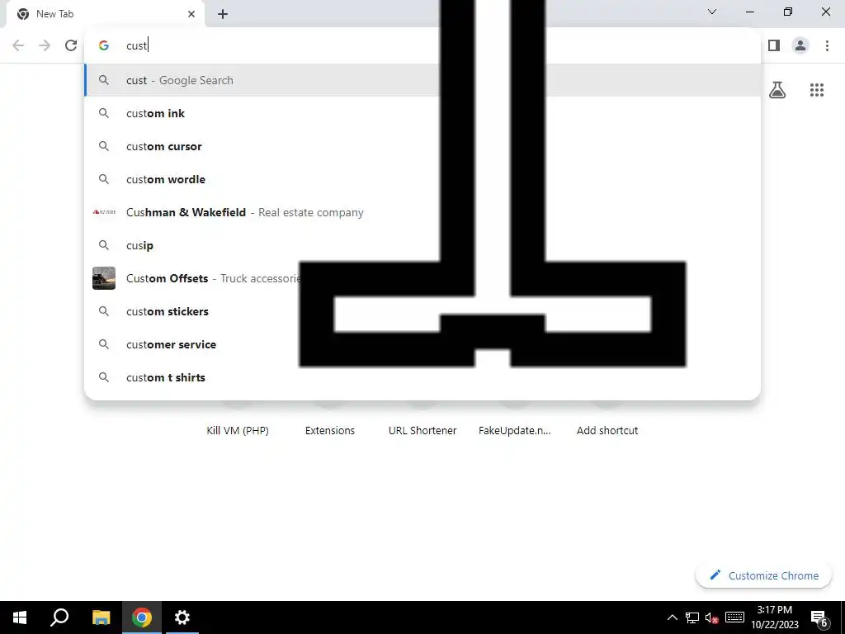Image resolution: width=845 pixels, height=634 pixels.
Task: Expand the tab search chevron
Action: coord(712,12)
